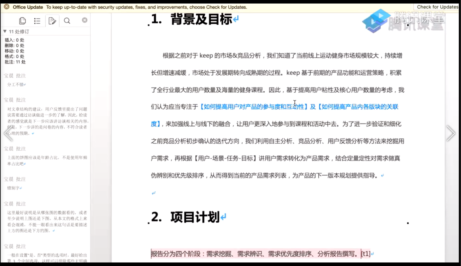Collapse the 11 处修订 summary triangle
This screenshot has width=461, height=266.
click(x=5, y=31)
